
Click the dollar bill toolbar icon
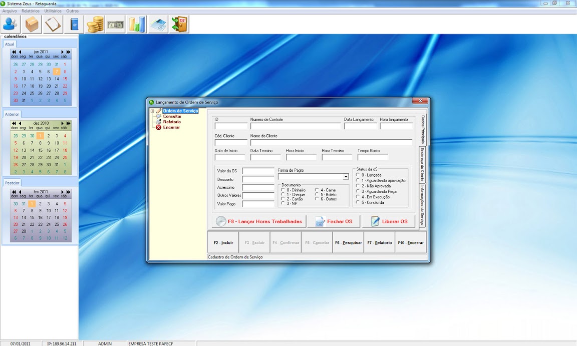click(116, 24)
